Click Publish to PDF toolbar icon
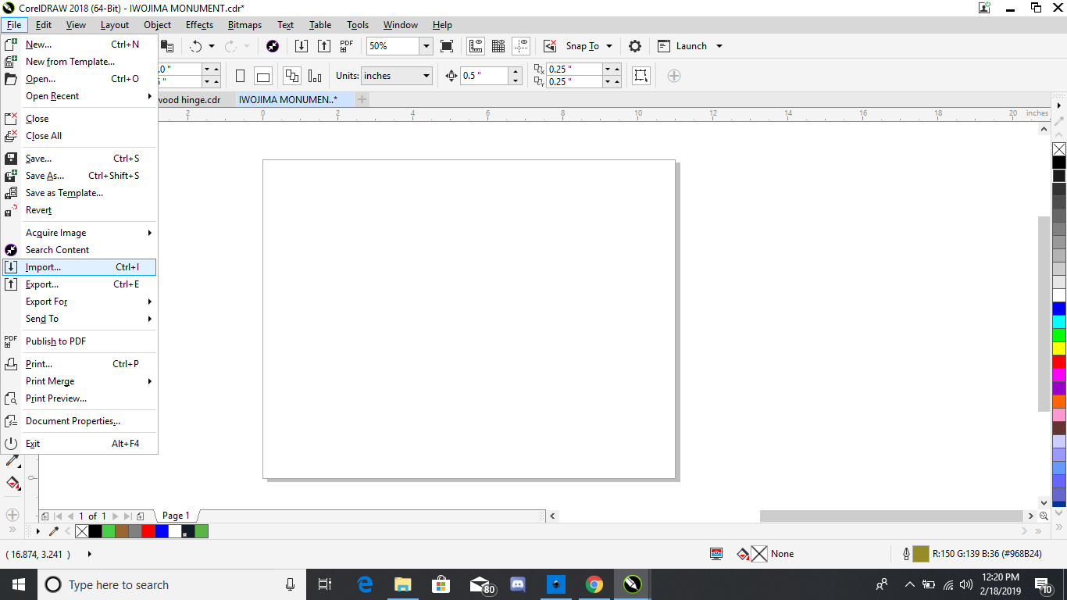This screenshot has height=600, width=1067. click(347, 46)
